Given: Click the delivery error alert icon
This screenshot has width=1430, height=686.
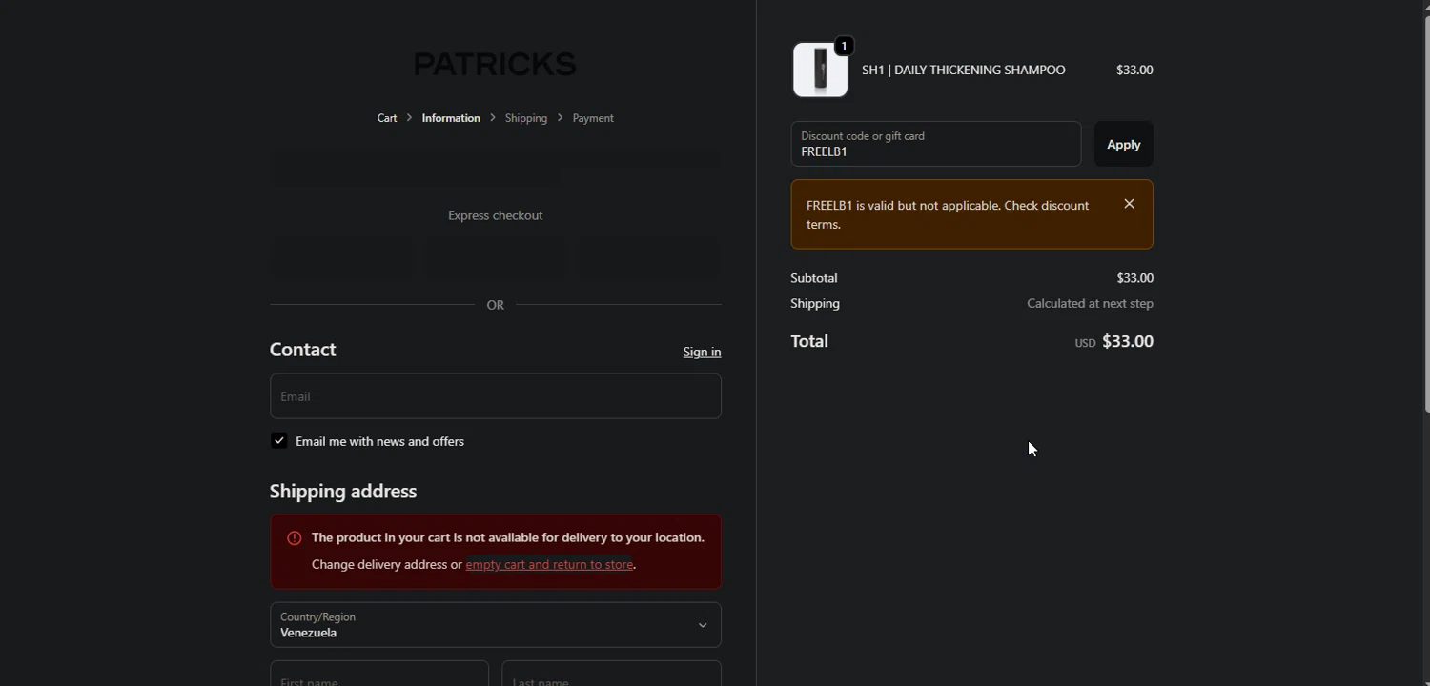Looking at the screenshot, I should click(x=295, y=538).
